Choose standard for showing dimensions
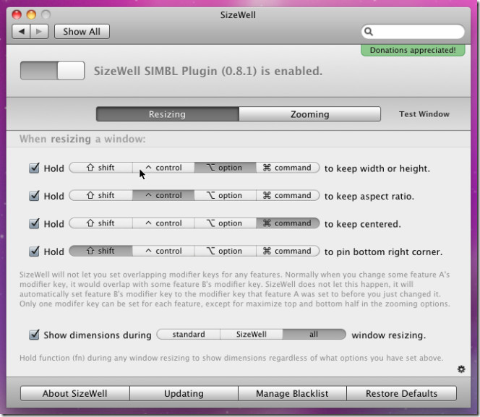 (x=189, y=334)
